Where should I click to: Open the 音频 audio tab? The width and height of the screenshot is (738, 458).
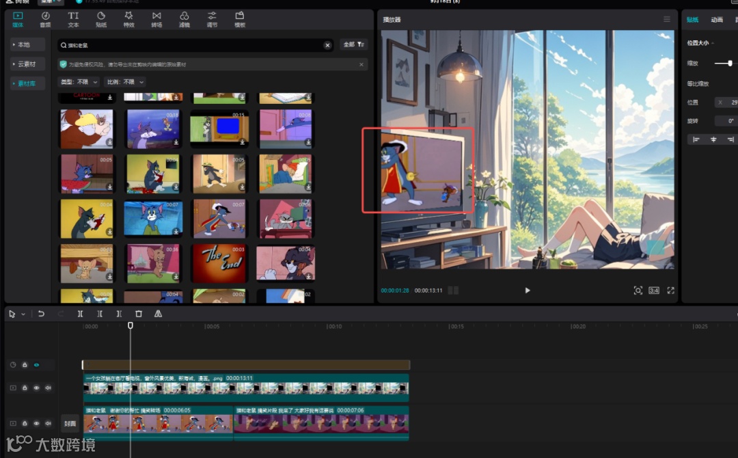point(45,19)
